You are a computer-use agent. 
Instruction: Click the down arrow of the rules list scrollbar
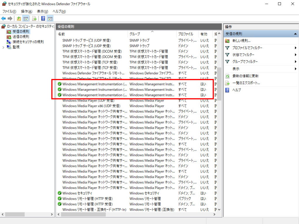(x=219, y=209)
